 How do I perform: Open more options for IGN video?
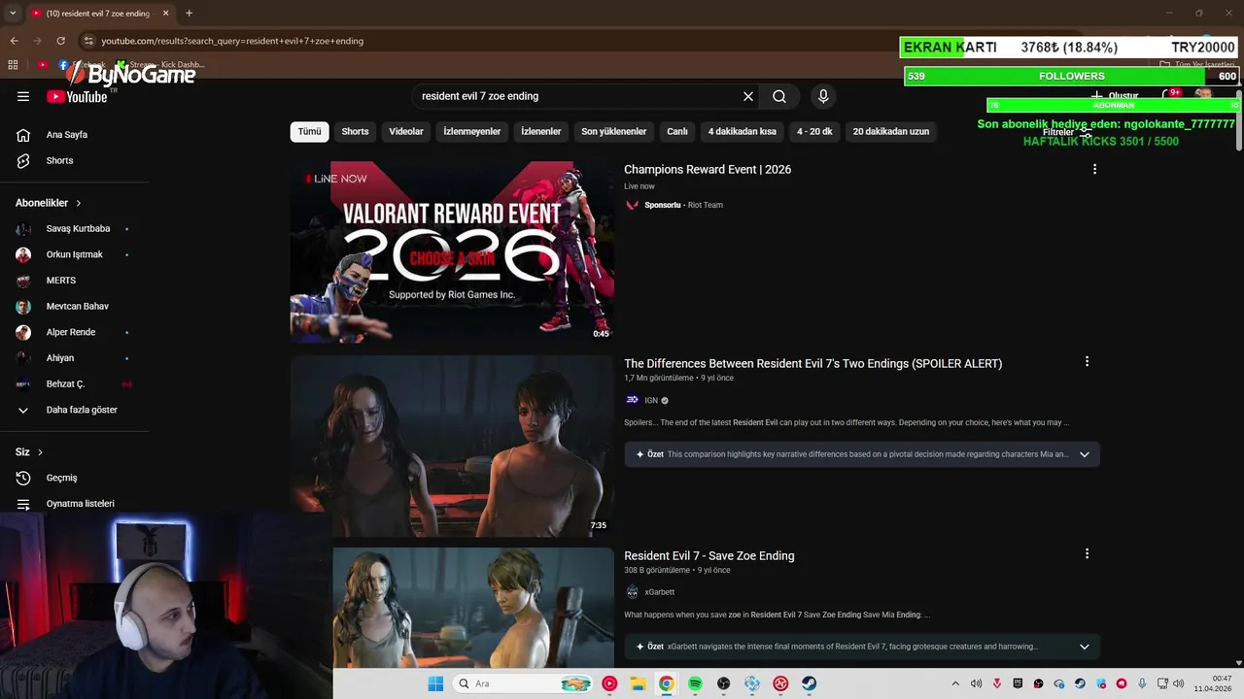point(1087,361)
